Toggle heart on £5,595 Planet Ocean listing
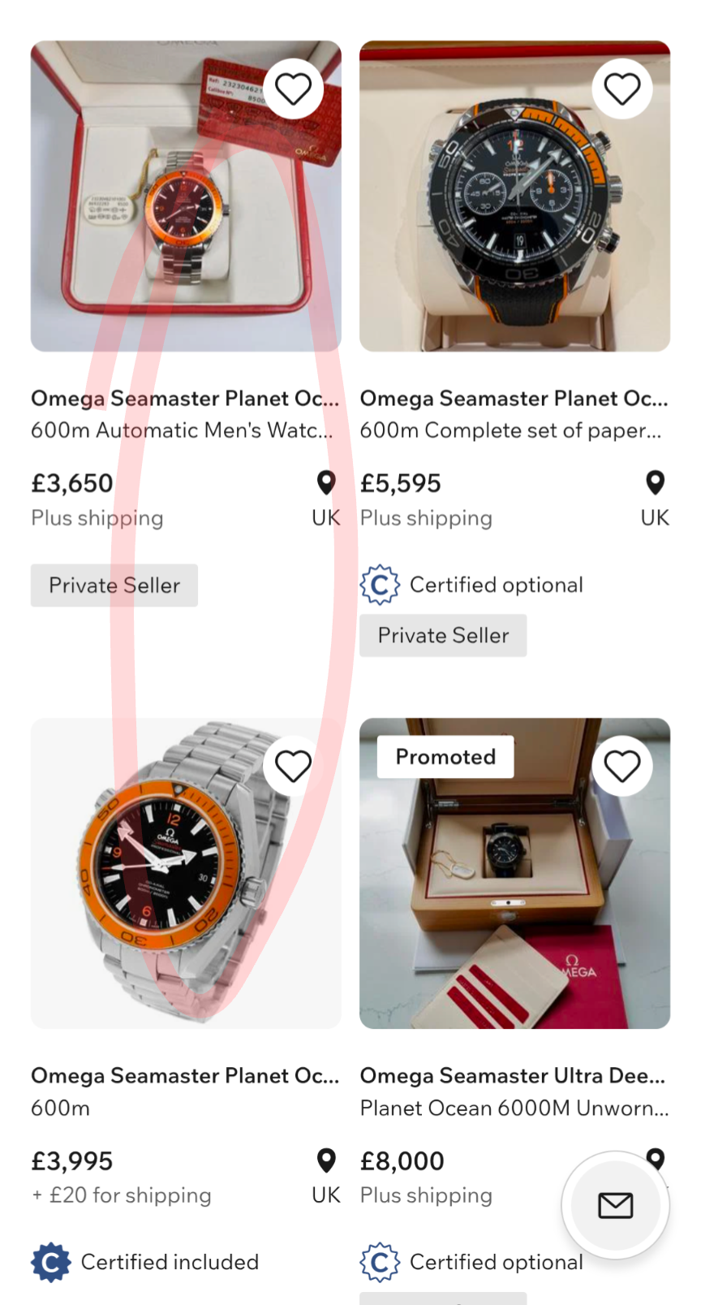701x1305 pixels. point(622,89)
